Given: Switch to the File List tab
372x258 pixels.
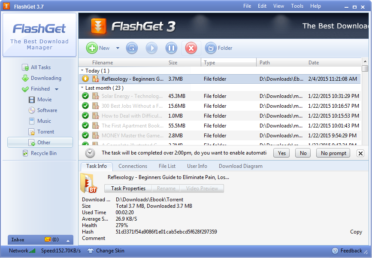Looking at the screenshot, I should click(167, 166).
